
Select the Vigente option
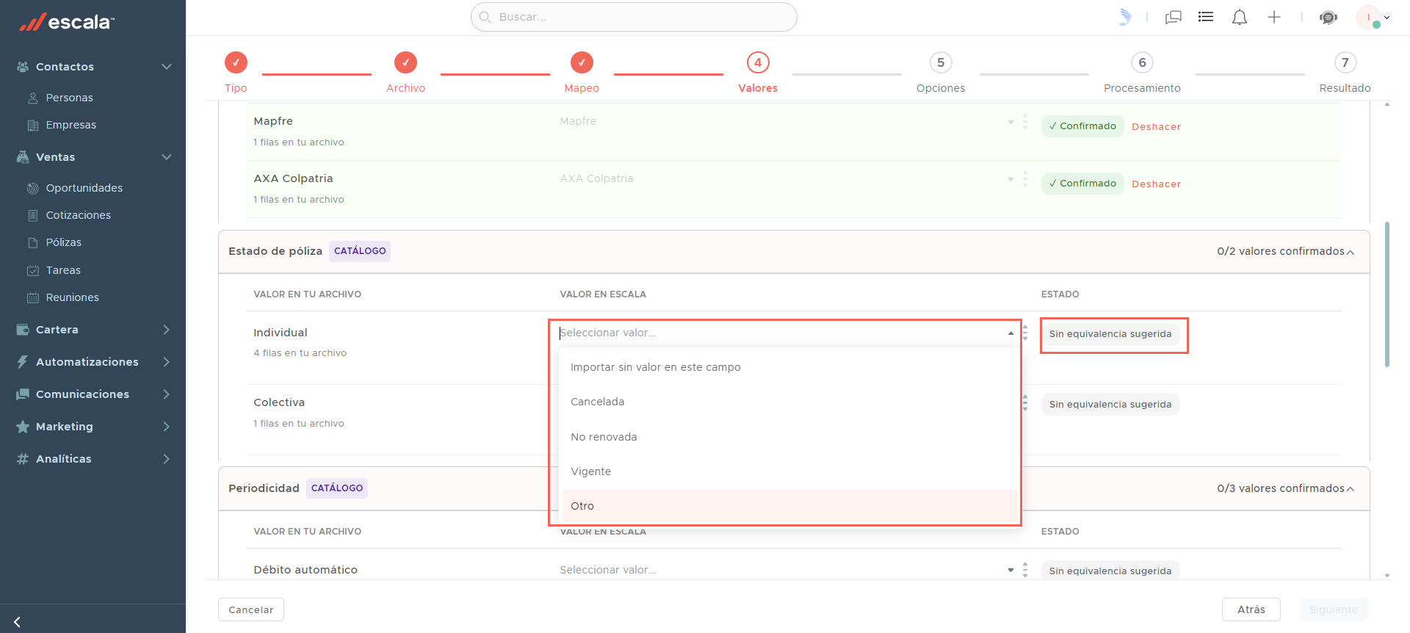(x=790, y=471)
